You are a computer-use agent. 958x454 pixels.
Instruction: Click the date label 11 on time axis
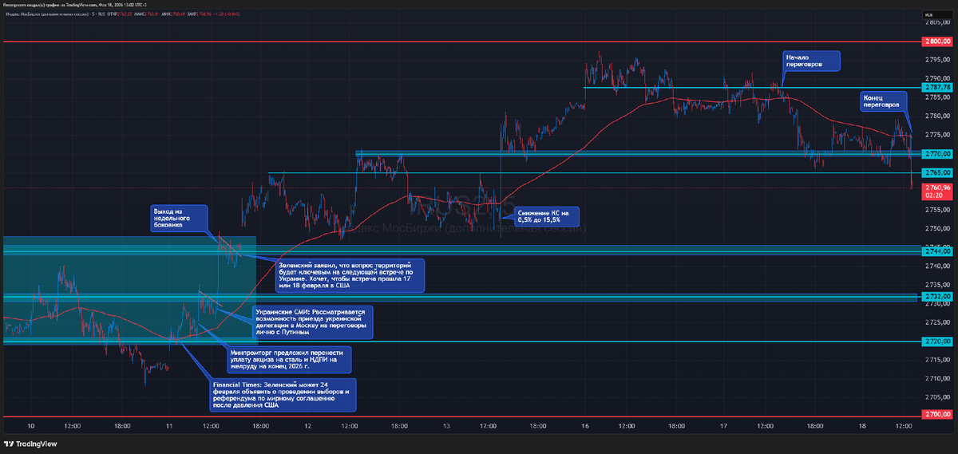click(170, 427)
